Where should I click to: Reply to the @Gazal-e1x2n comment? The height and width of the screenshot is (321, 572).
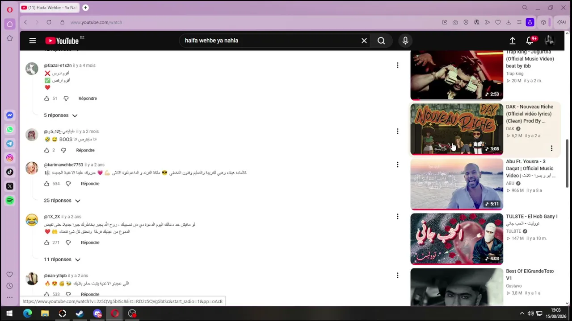click(88, 99)
